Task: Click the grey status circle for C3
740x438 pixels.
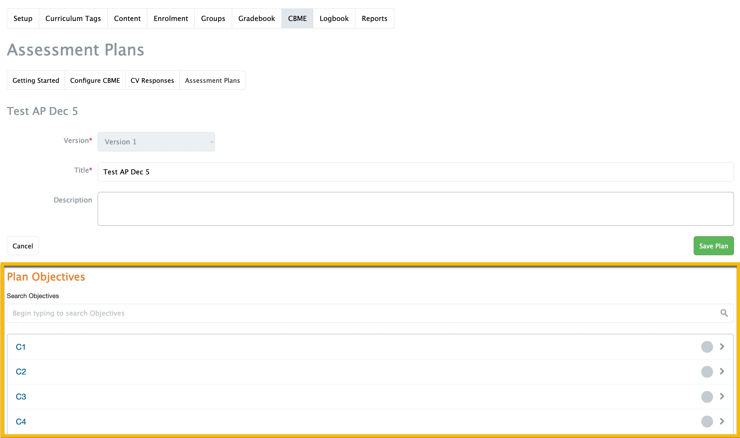Action: [x=707, y=396]
